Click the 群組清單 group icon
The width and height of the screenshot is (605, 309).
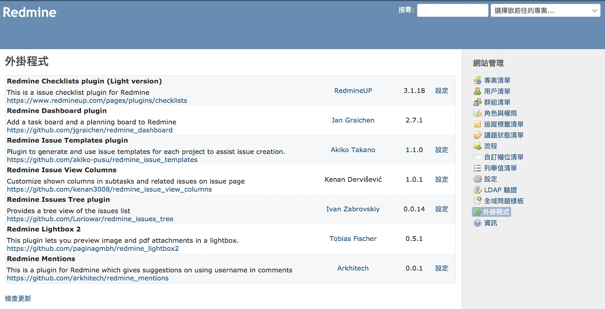pos(477,102)
